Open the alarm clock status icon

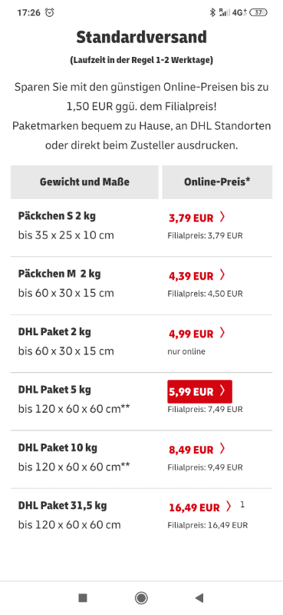[x=50, y=12]
